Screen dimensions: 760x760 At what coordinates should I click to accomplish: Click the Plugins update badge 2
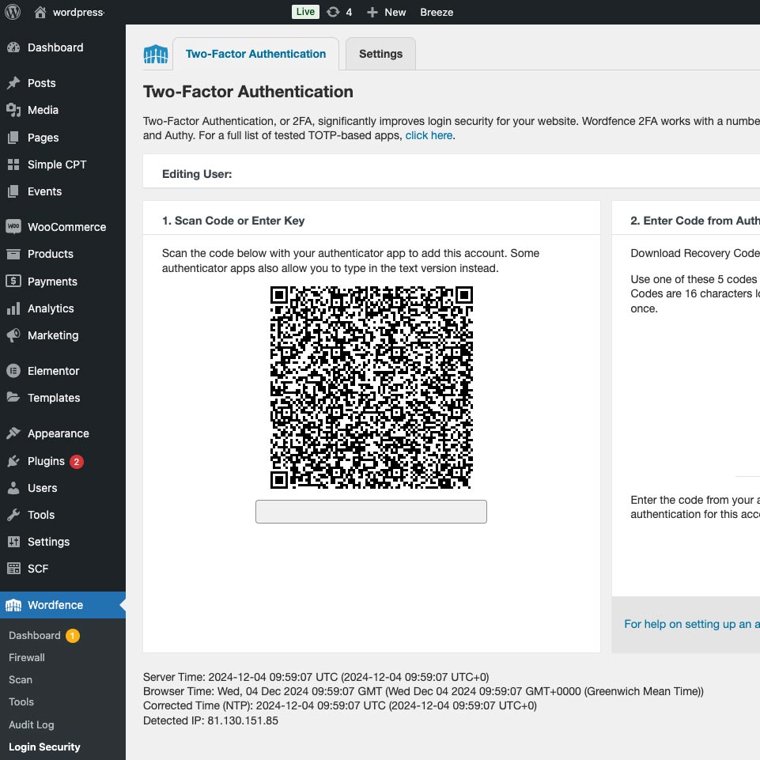click(77, 461)
